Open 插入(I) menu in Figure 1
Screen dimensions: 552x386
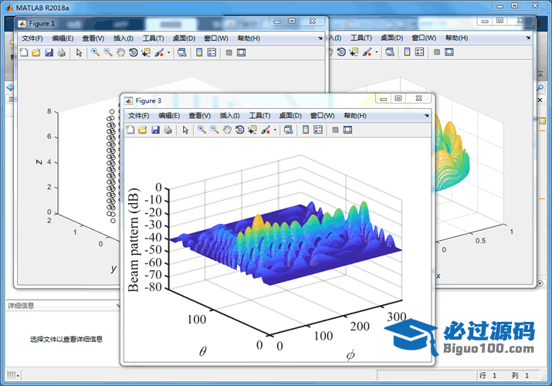124,39
